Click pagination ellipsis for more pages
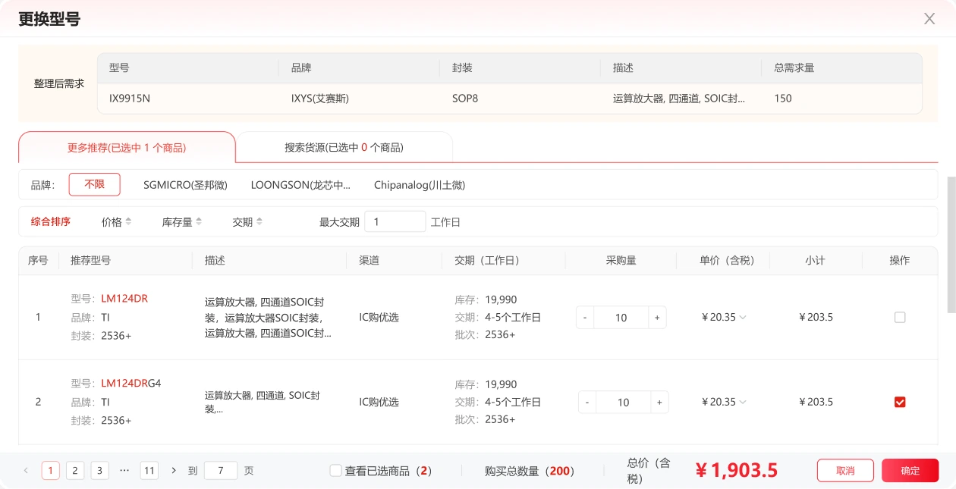The width and height of the screenshot is (956, 489). 124,471
